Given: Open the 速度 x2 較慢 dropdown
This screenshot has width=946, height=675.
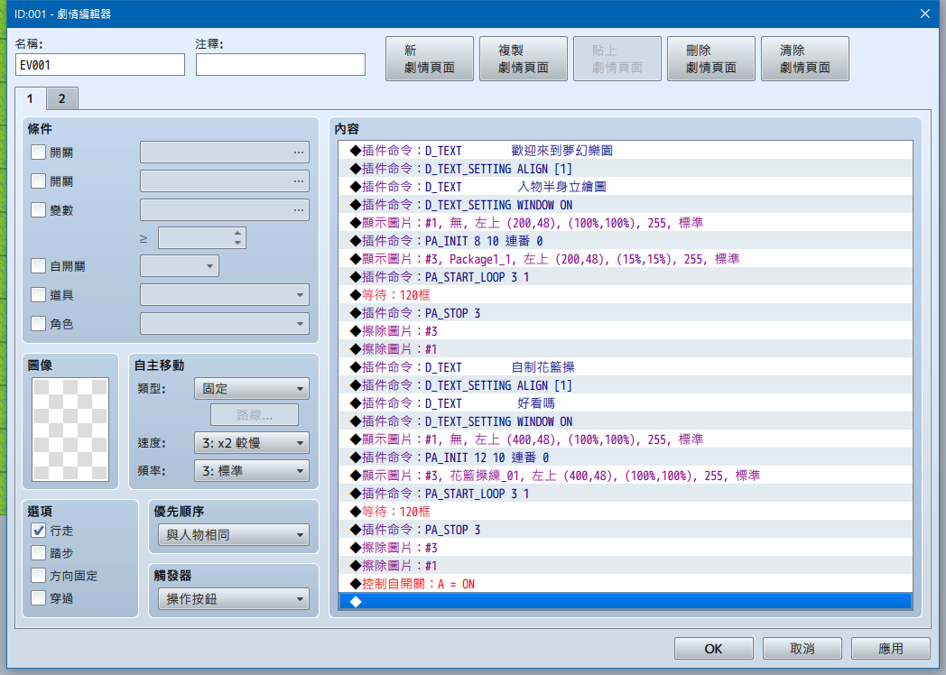Looking at the screenshot, I should (x=252, y=443).
